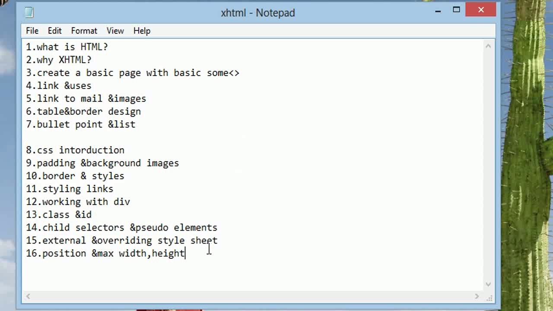Click the horizontal scrollbar right arrow

[x=477, y=296]
